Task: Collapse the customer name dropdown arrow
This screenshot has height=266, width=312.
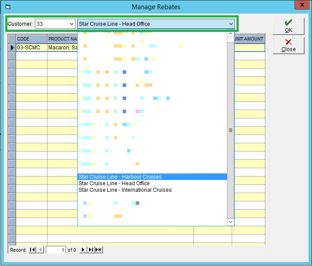Action: [x=231, y=24]
